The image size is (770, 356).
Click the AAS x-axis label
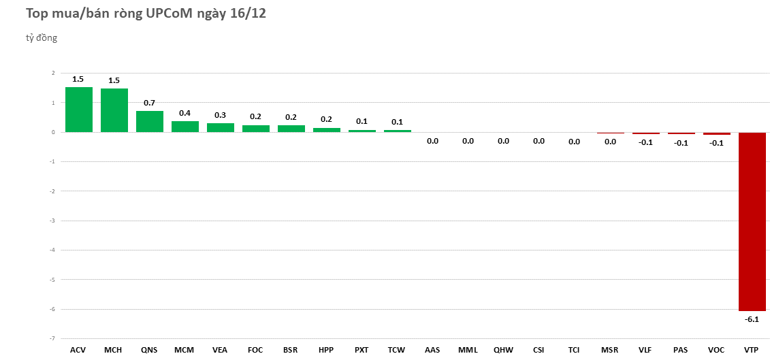(432, 350)
